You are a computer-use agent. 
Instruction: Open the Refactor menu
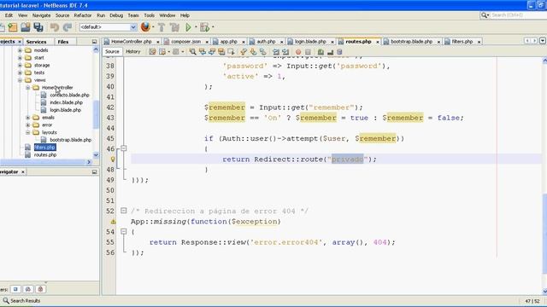point(83,15)
